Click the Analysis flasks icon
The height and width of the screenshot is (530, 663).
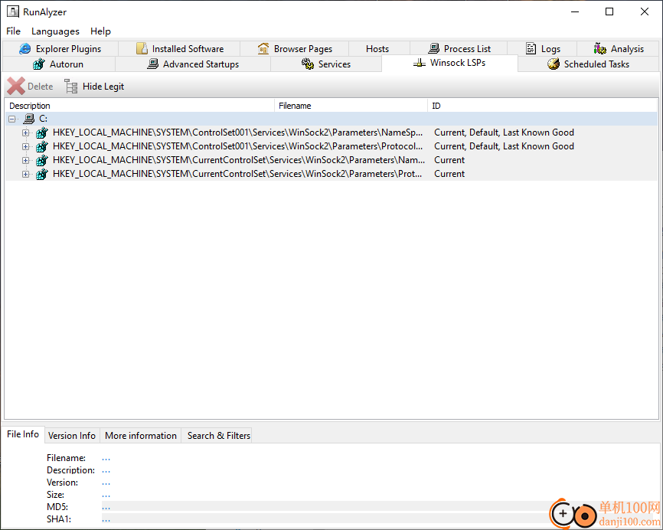pyautogui.click(x=599, y=49)
